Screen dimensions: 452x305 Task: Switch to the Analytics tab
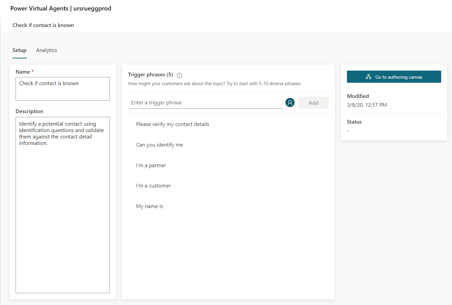(47, 50)
